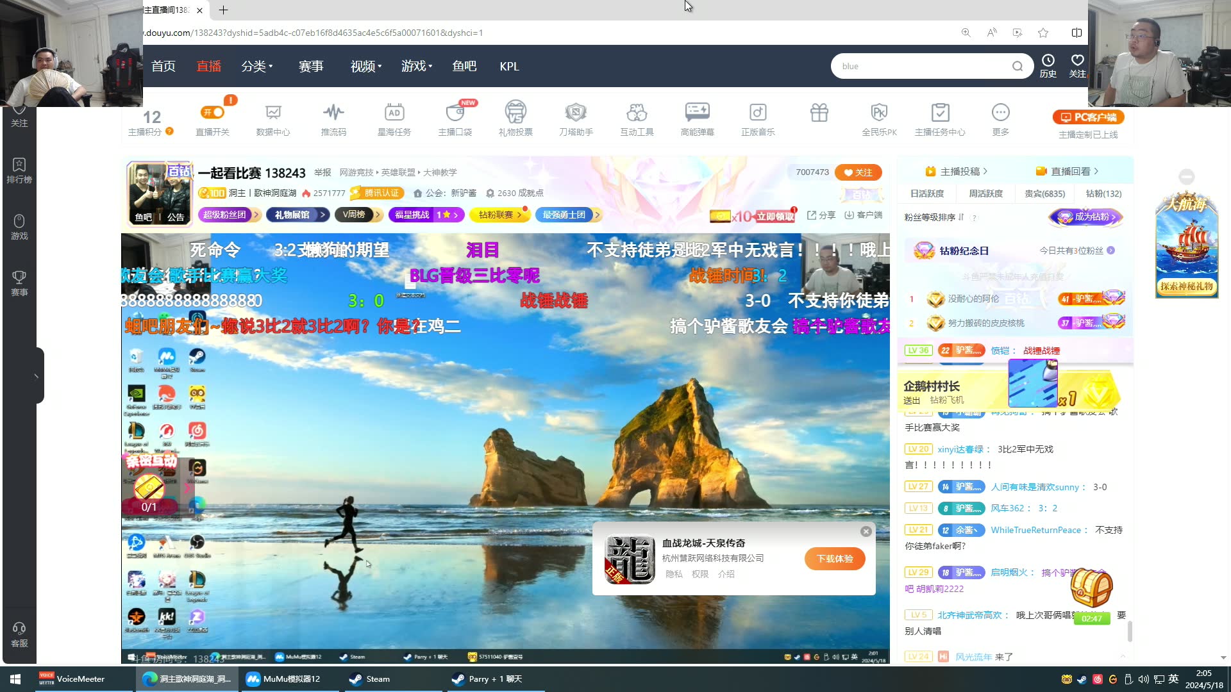Open 星海任务 AD task icon
Viewport: 1231px width, 692px height.
click(394, 119)
